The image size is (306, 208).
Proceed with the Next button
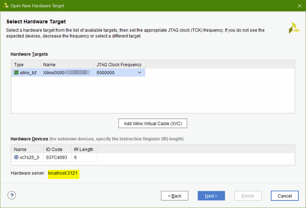tap(211, 196)
